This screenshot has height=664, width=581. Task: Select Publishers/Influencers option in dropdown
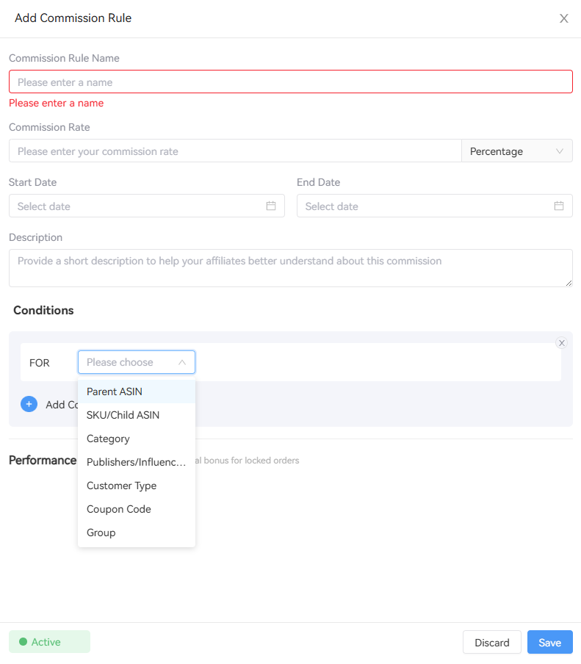tap(137, 462)
